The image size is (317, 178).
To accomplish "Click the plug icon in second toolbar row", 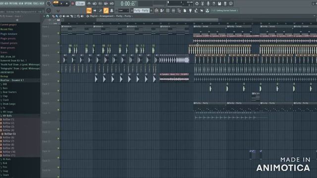I will pos(190,10).
